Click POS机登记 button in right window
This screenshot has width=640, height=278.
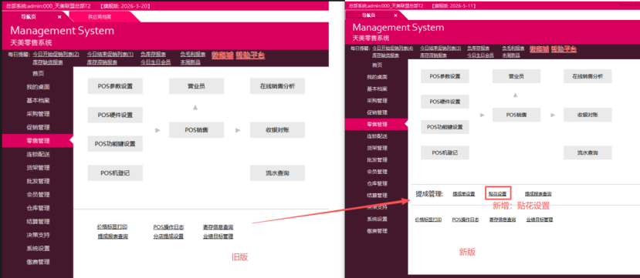tap(445, 152)
